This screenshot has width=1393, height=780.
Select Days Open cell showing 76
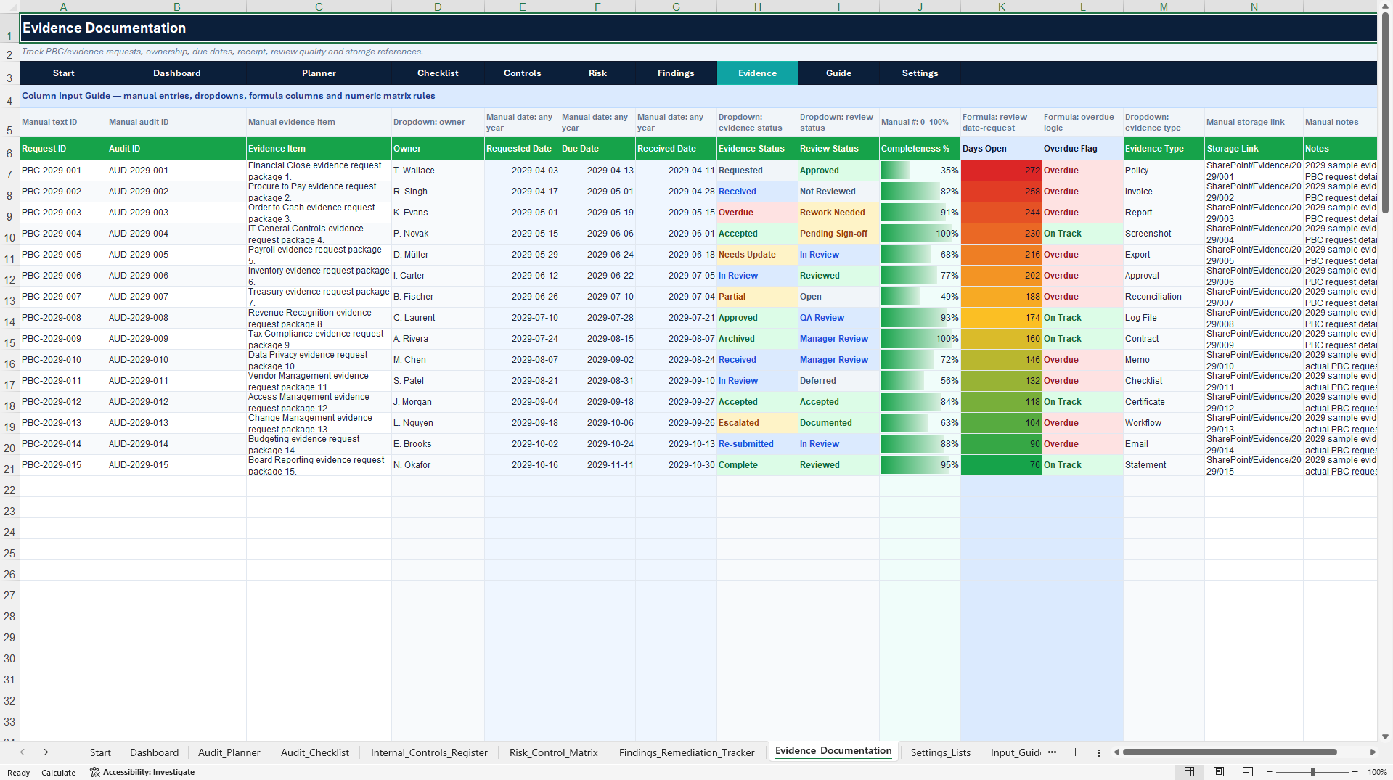pos(1001,465)
